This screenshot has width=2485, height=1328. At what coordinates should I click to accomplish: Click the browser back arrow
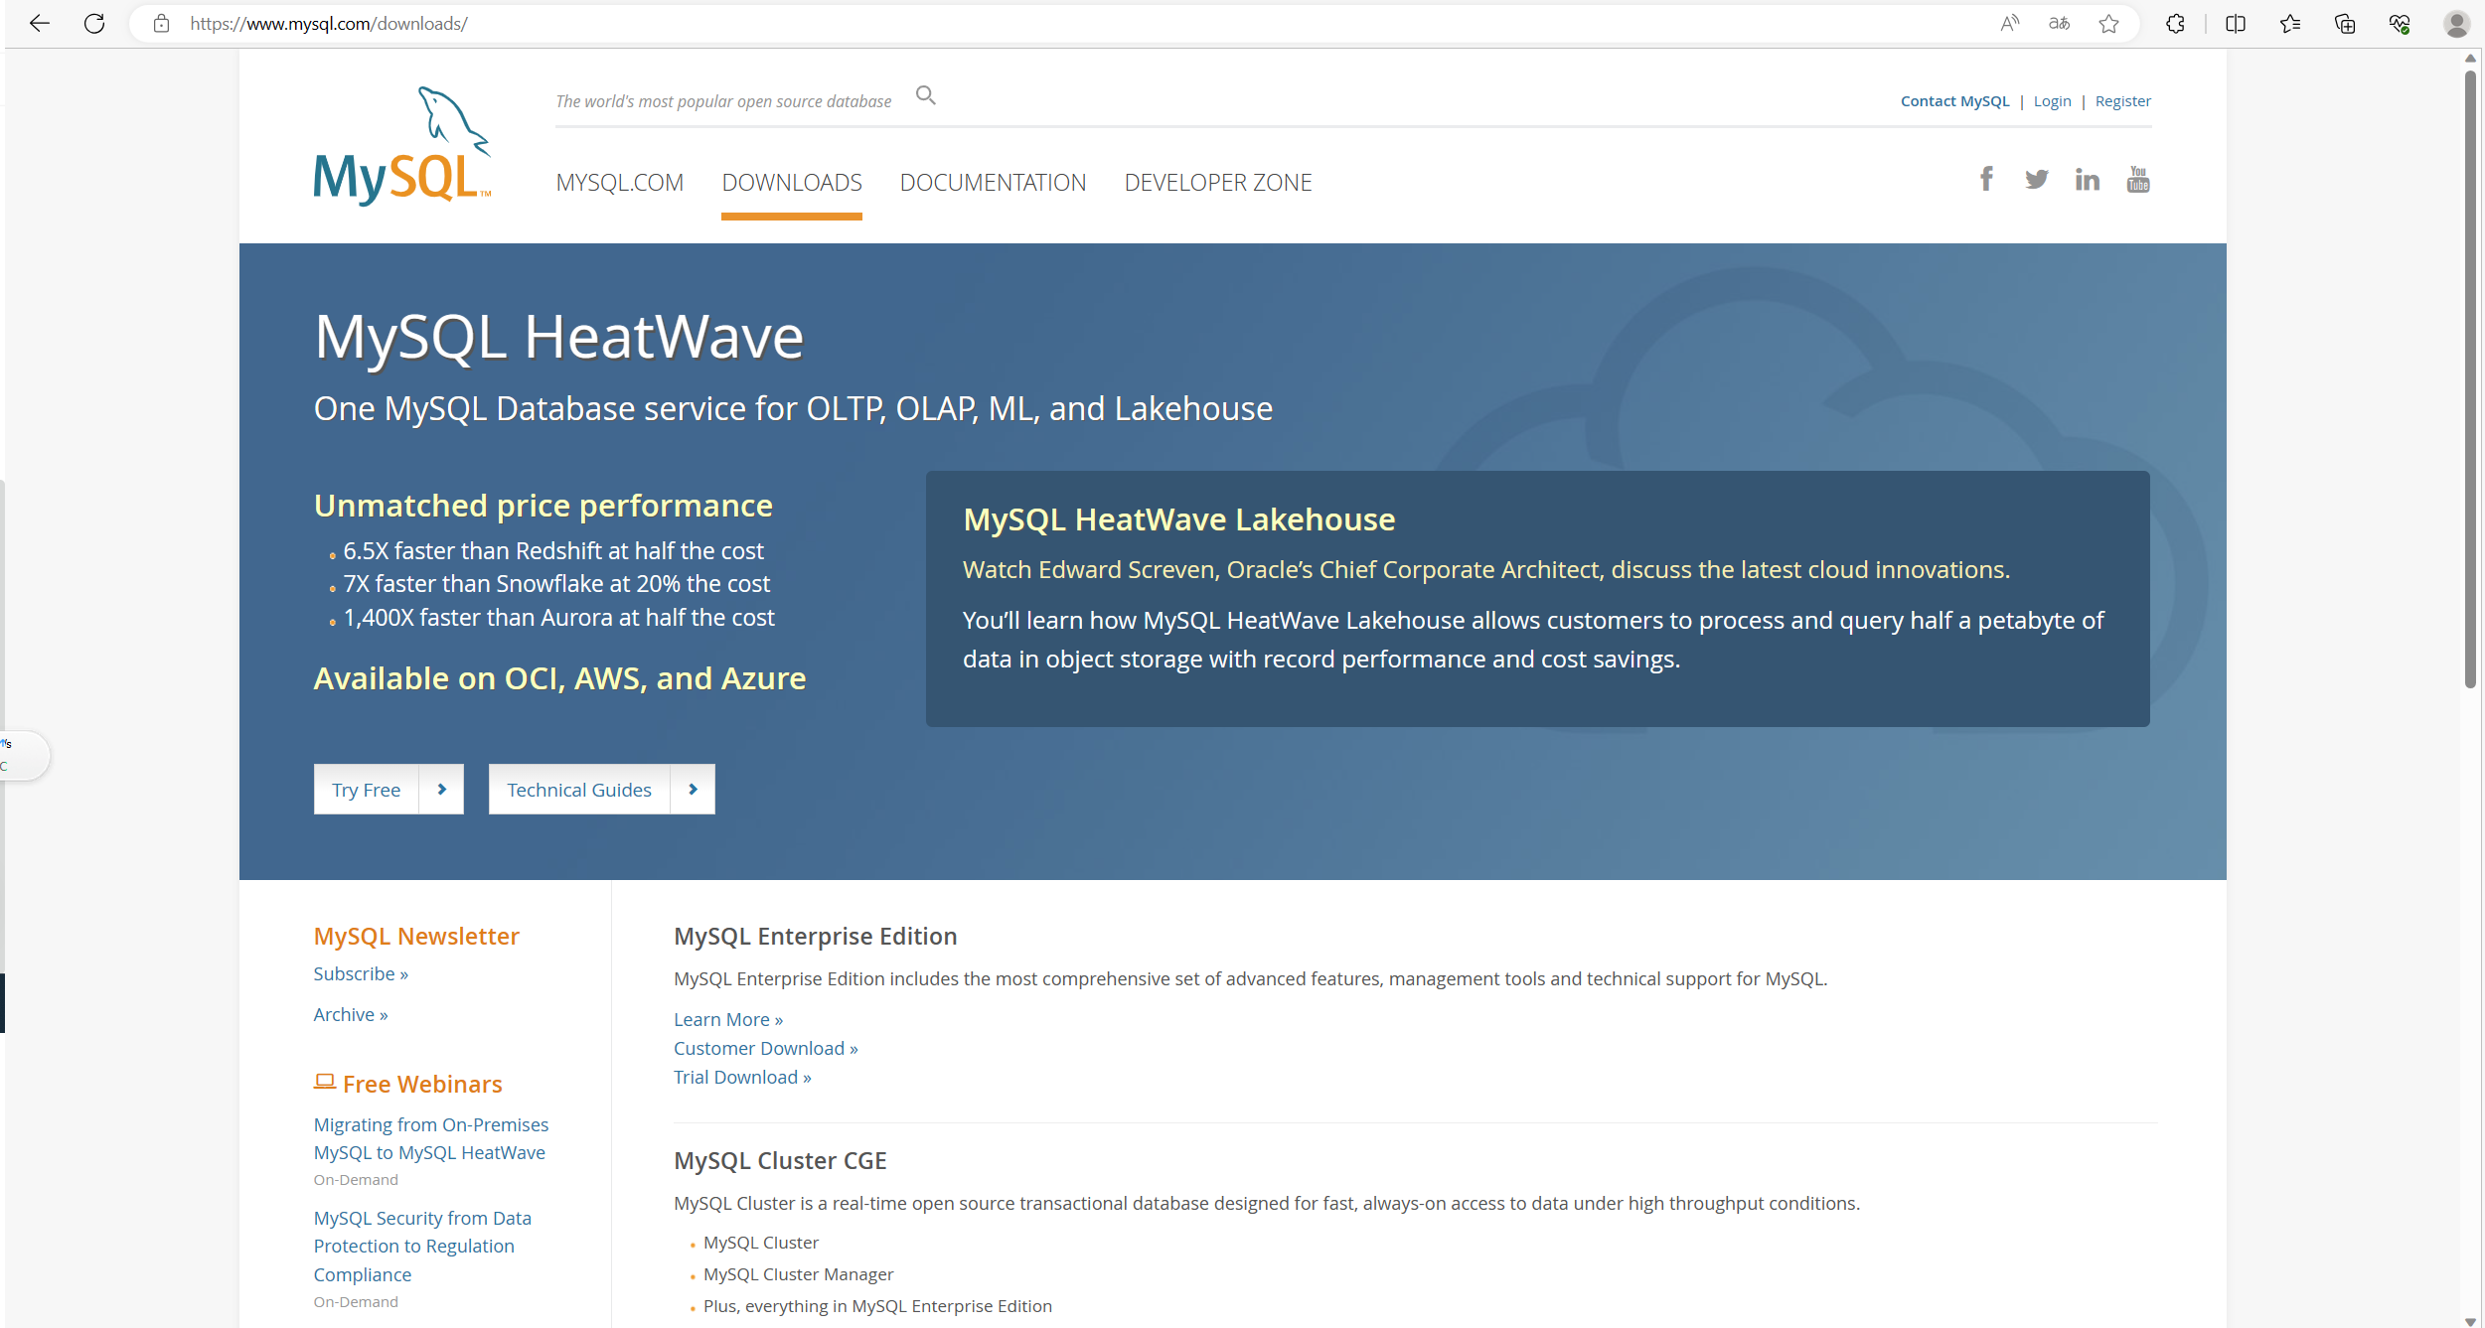[x=40, y=23]
